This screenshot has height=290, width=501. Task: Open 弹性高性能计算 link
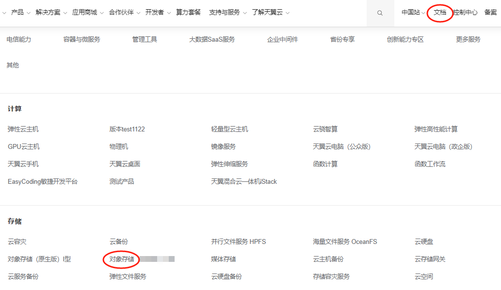click(x=436, y=129)
